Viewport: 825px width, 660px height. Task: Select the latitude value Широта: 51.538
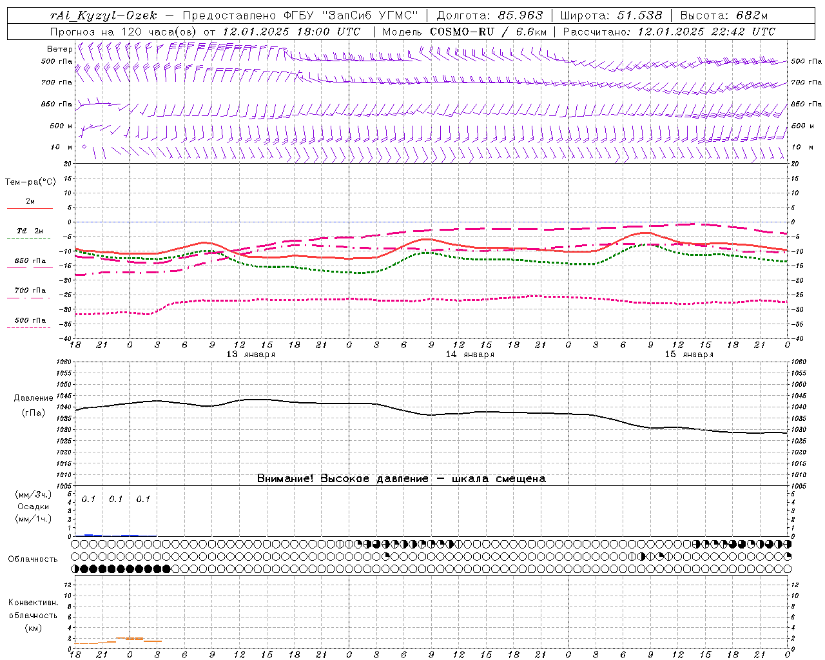pyautogui.click(x=611, y=15)
